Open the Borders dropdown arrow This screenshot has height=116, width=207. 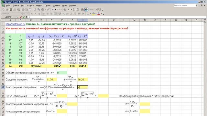tap(91, 14)
